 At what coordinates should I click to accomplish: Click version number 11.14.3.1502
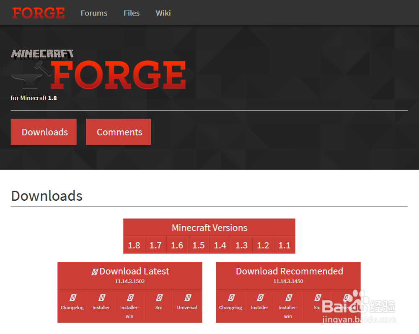pyautogui.click(x=130, y=281)
